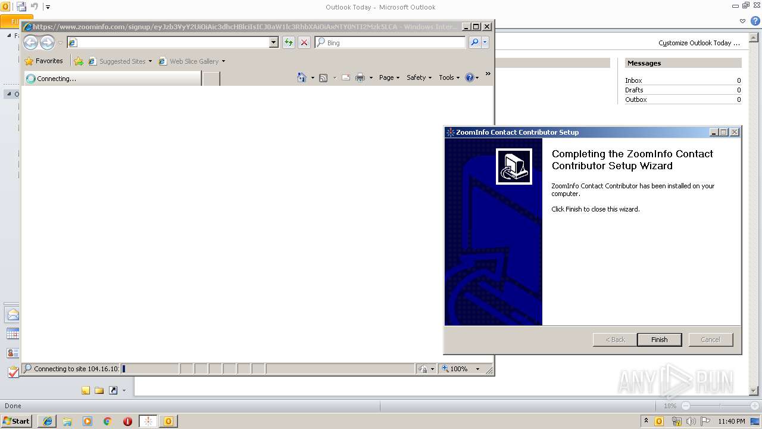The width and height of the screenshot is (762, 429).
Task: Click Outlook Send/Receive quick access icon
Action: click(21, 7)
